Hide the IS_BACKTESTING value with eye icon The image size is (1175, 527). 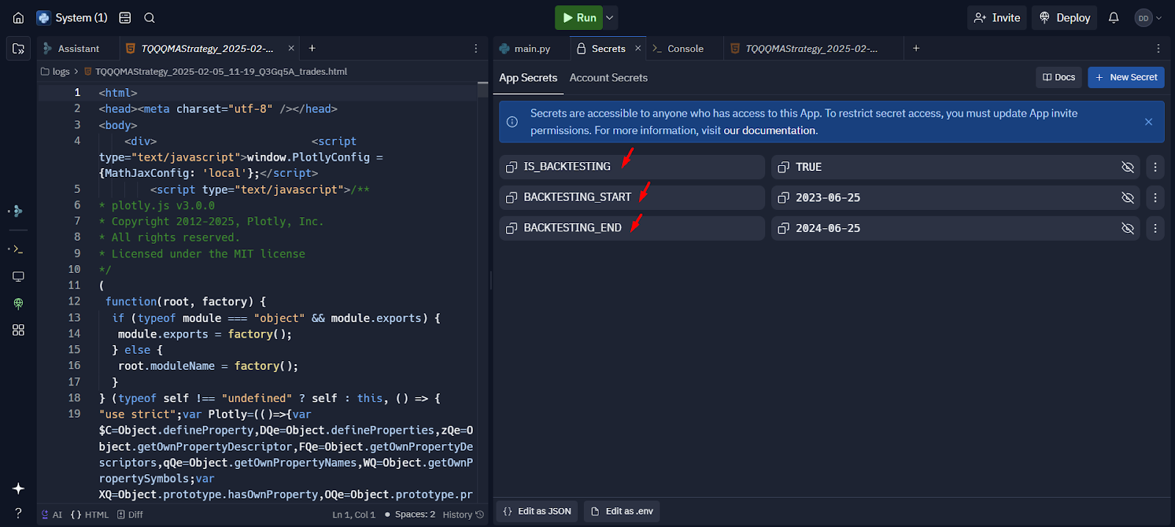tap(1128, 167)
